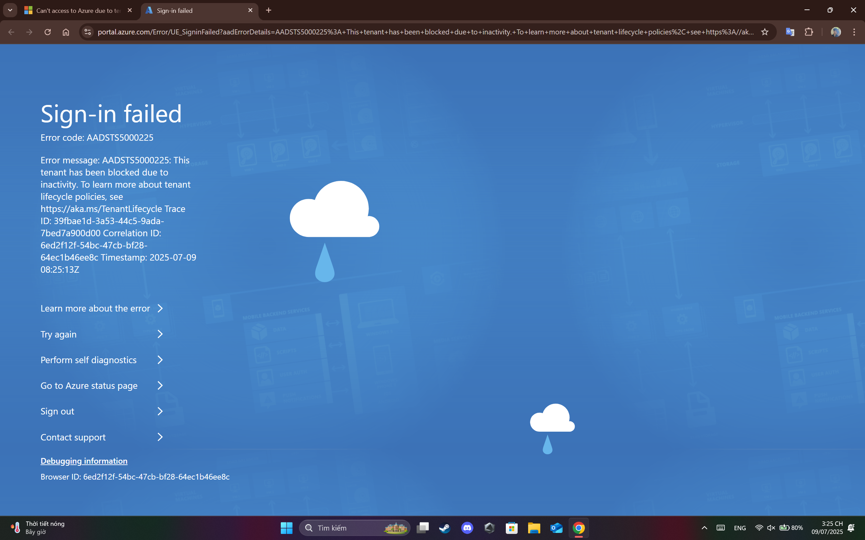The image size is (865, 540).
Task: Open Task View from the taskbar
Action: click(x=422, y=528)
